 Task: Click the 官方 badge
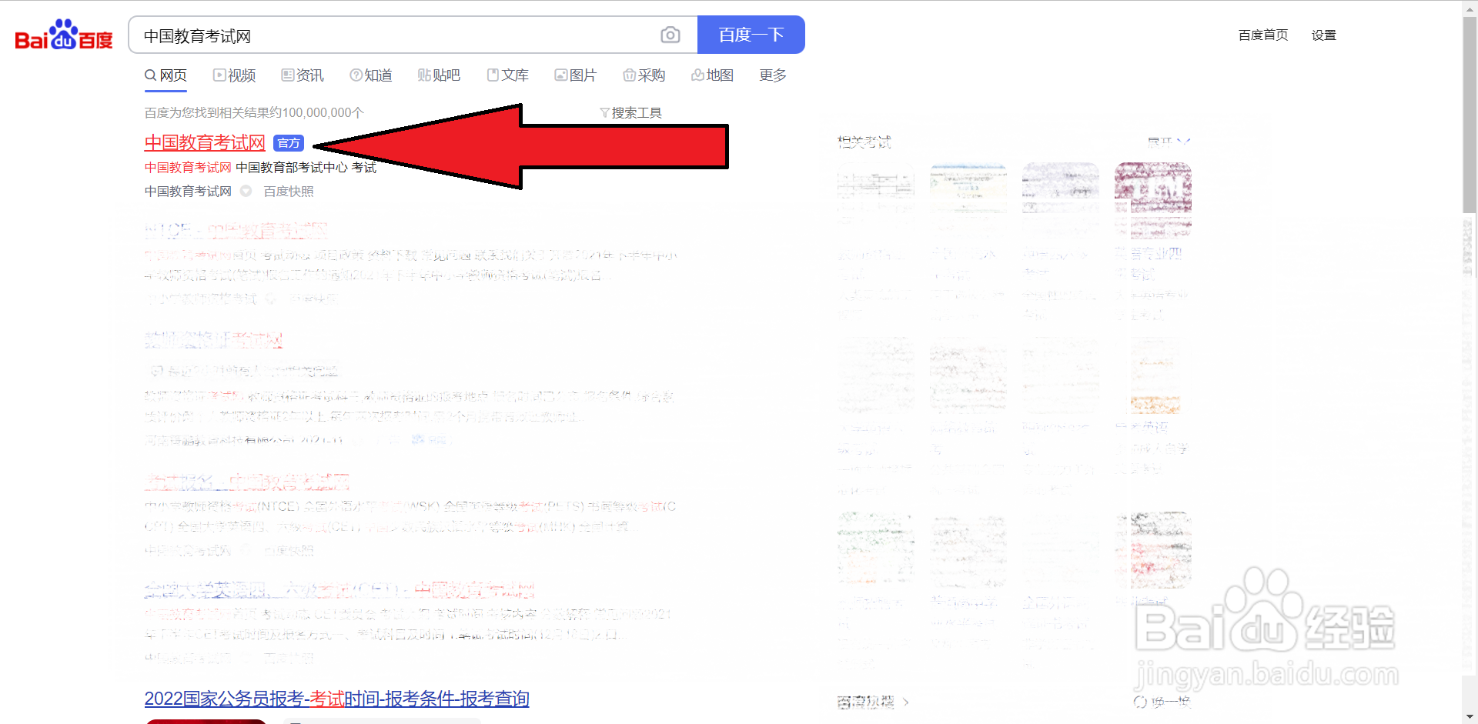pyautogui.click(x=289, y=143)
